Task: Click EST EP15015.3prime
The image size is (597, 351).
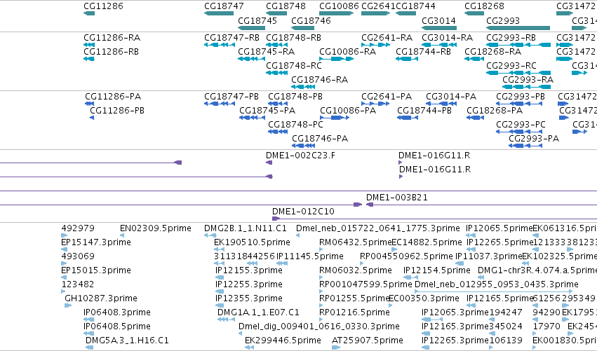Action: pos(96,270)
